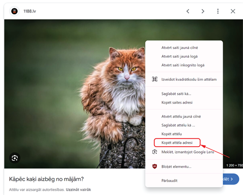Close the image preview panel
Image resolution: width=243 pixels, height=195 pixels.
pos(233,11)
